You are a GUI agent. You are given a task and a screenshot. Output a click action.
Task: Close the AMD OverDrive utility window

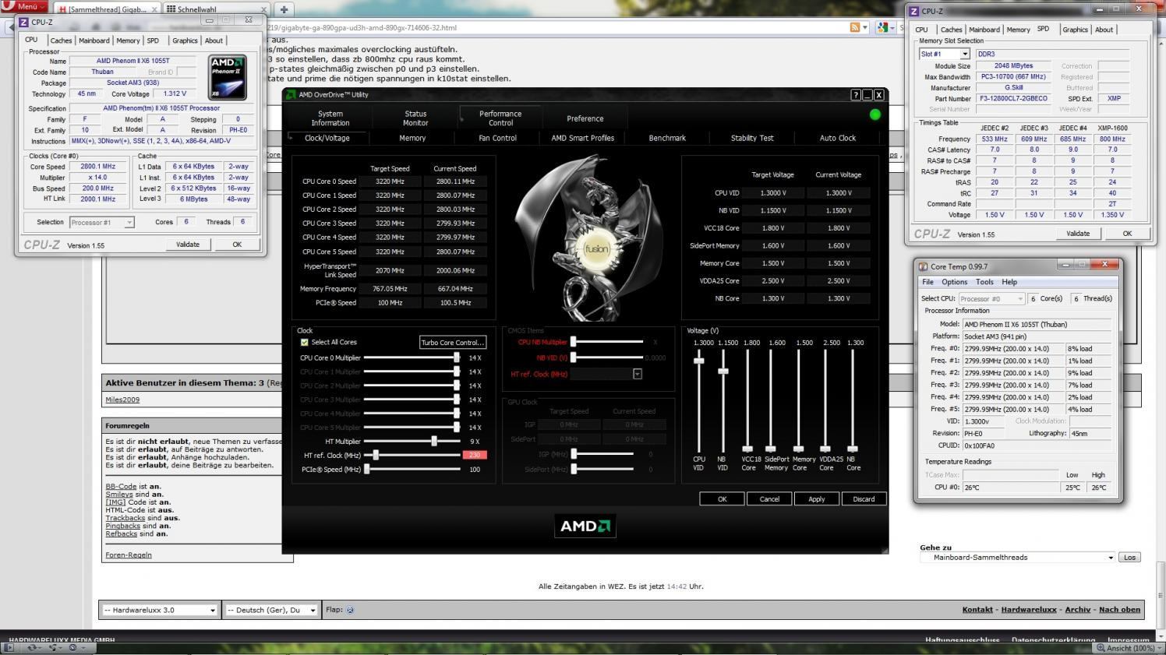878,95
